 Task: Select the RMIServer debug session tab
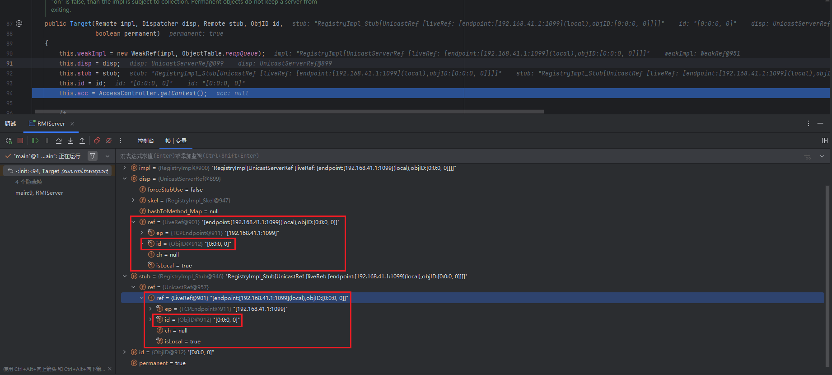51,123
